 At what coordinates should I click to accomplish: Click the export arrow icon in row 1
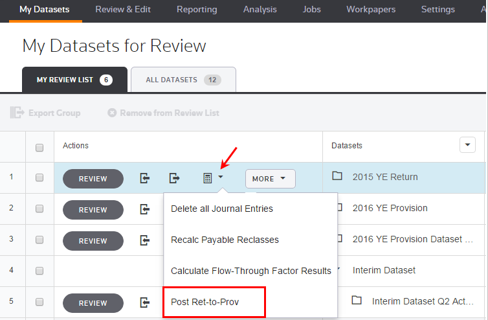pyautogui.click(x=175, y=178)
